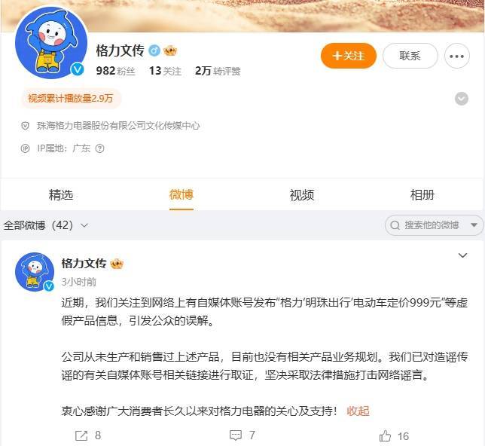The width and height of the screenshot is (485, 446).
Task: Click the gender badge icon beside 格力文传
Action: (154, 50)
